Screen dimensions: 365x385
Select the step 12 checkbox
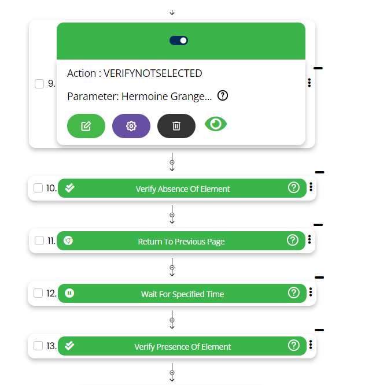pyautogui.click(x=39, y=293)
